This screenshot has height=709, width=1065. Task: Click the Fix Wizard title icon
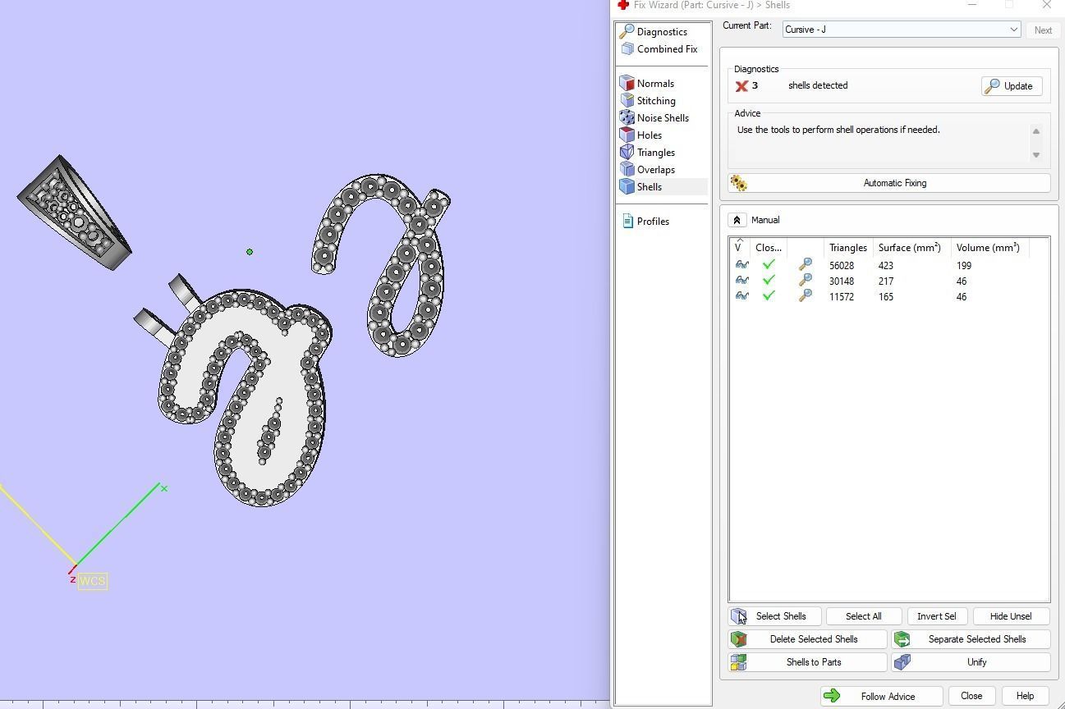point(623,5)
